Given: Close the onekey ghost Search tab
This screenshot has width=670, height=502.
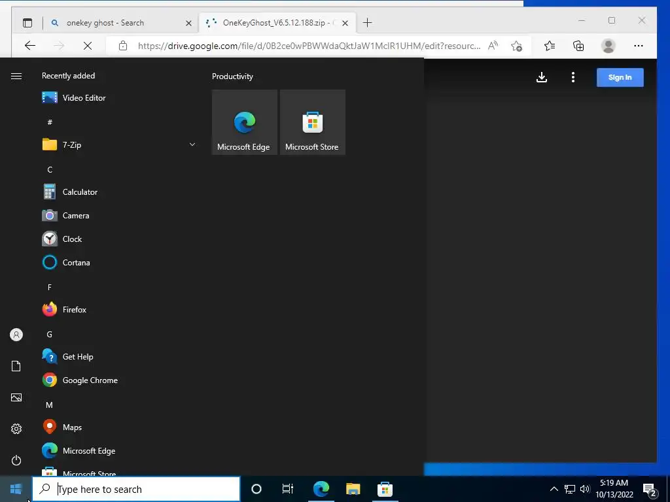Looking at the screenshot, I should 188,23.
